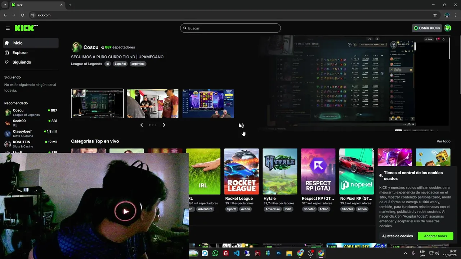Select the Kick browser tab

click(37, 5)
